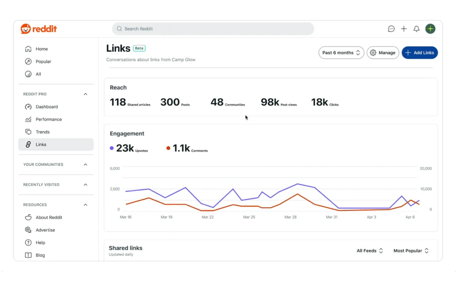Open the All Feeds filter dropdown

click(x=369, y=251)
